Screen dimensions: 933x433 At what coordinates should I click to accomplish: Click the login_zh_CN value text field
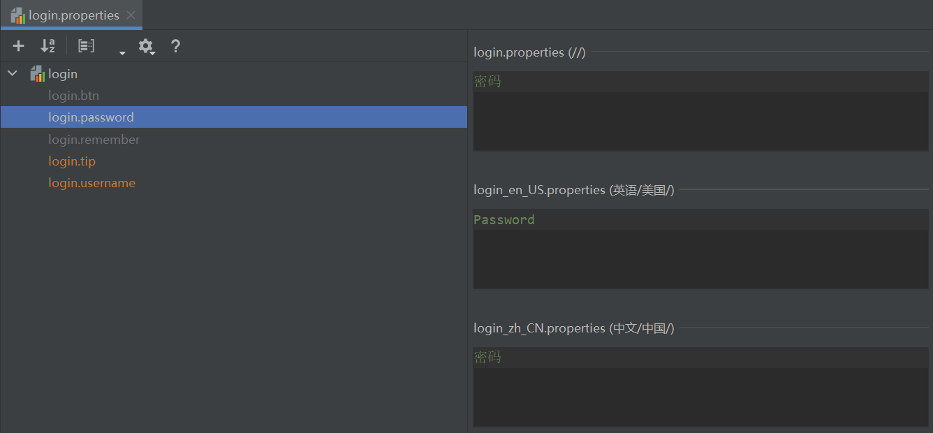[x=700, y=387]
